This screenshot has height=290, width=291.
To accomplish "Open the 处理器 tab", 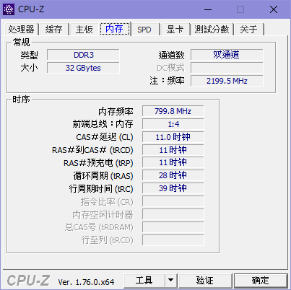I will [x=21, y=30].
